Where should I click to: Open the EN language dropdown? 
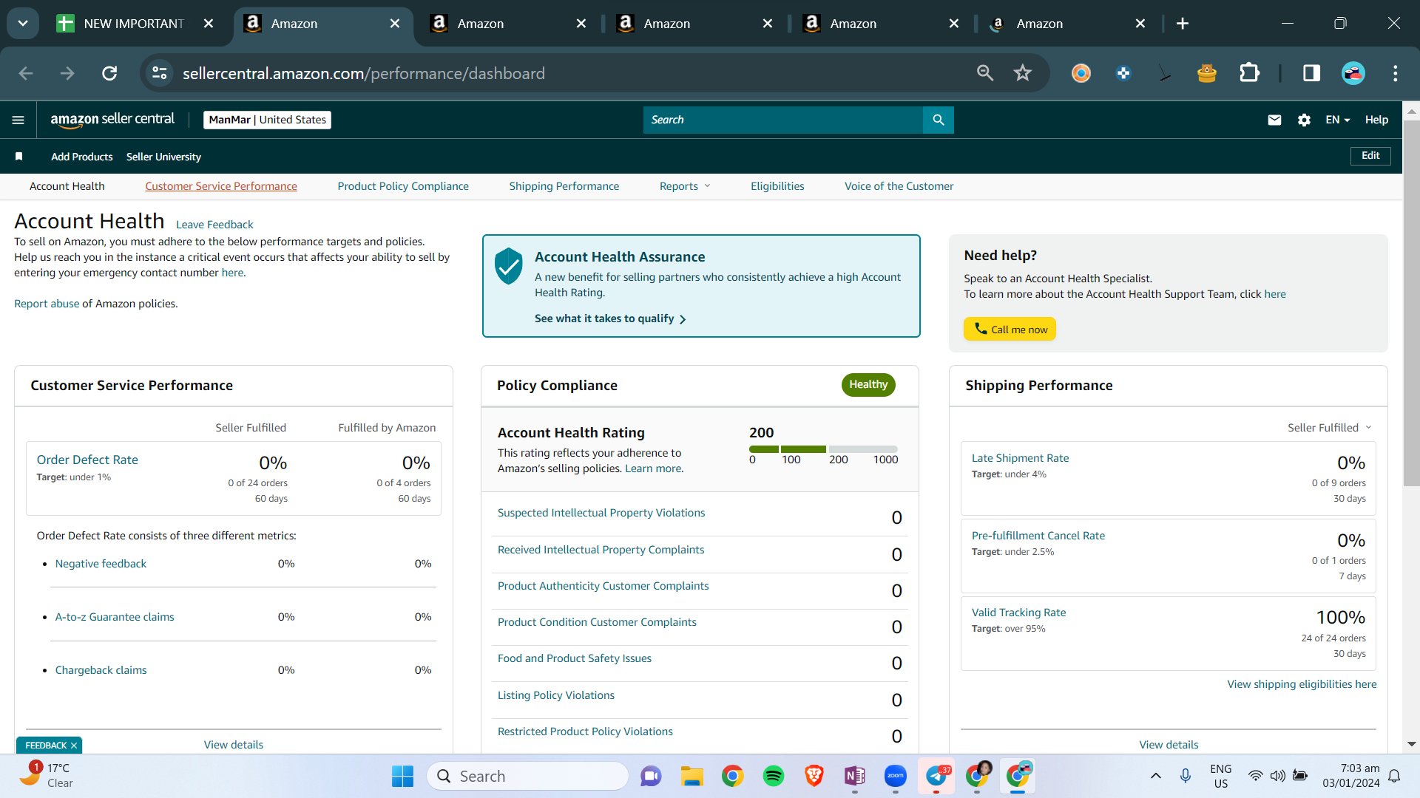coord(1338,120)
